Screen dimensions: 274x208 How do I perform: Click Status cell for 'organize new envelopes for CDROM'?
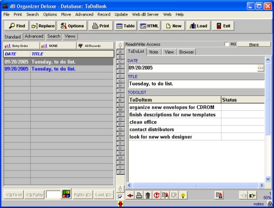[243, 107]
